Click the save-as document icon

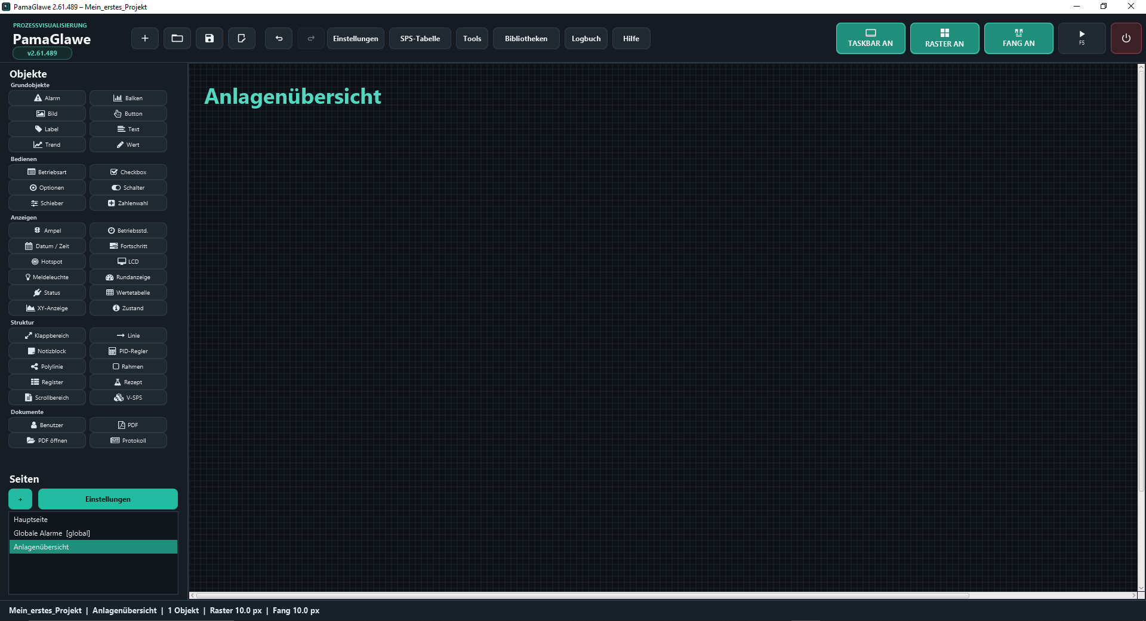[x=242, y=38]
